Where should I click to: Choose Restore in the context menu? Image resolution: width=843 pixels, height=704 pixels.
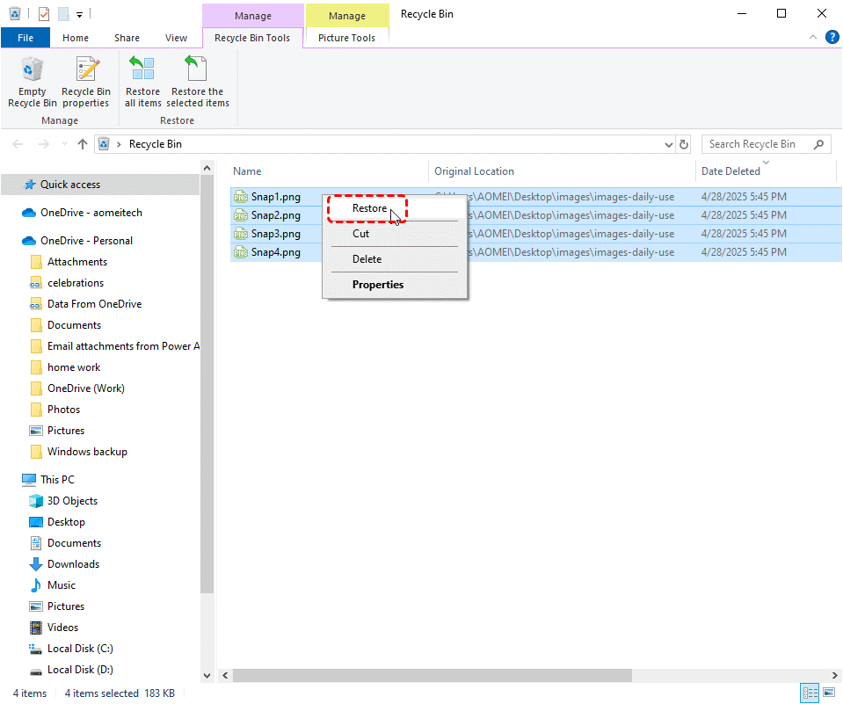coord(369,208)
